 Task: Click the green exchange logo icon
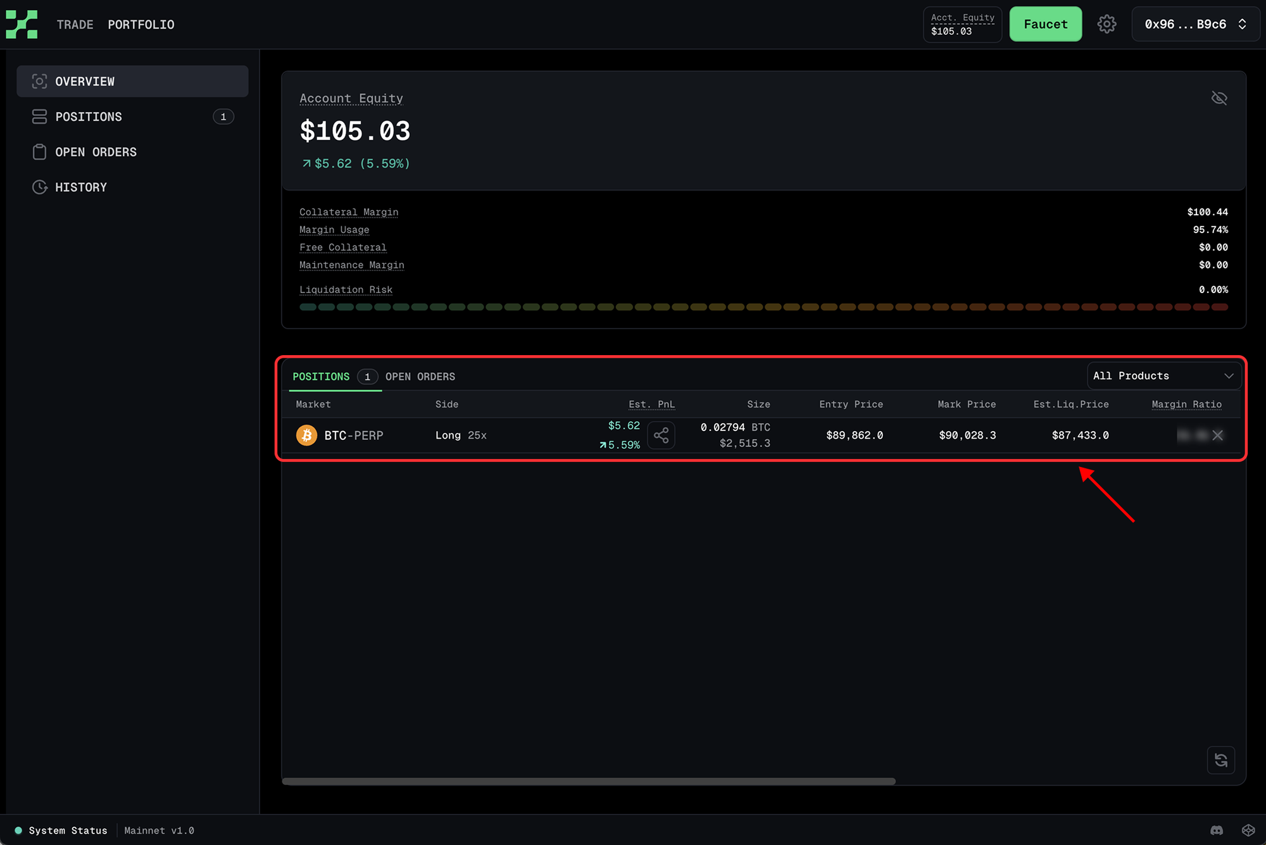[x=22, y=24]
